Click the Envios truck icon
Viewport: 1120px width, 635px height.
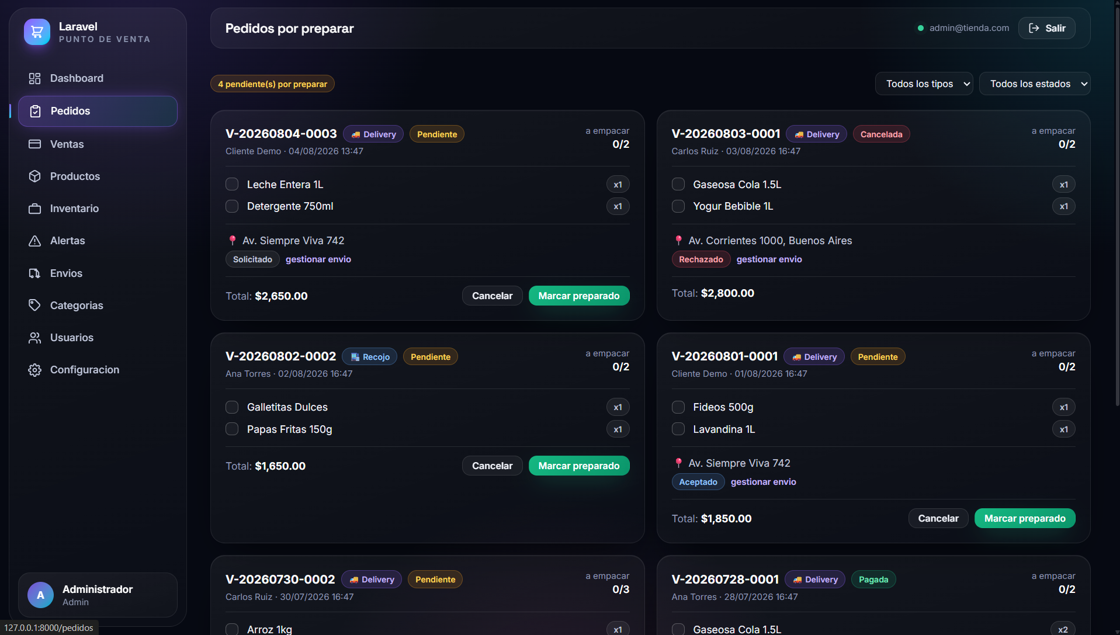[x=35, y=273]
